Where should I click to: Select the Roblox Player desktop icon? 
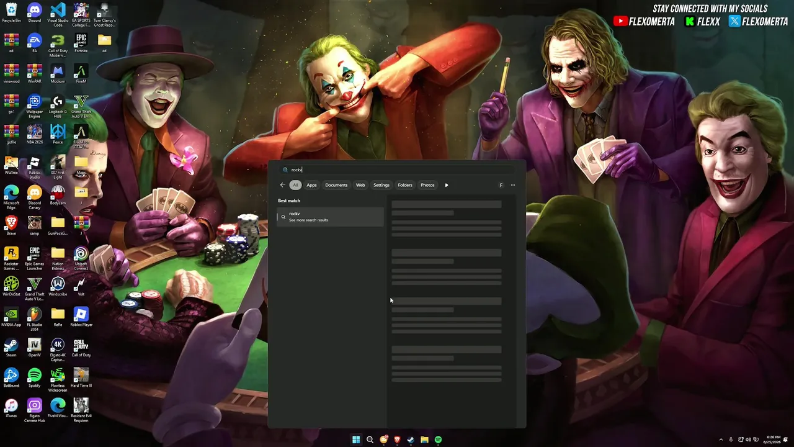81,317
